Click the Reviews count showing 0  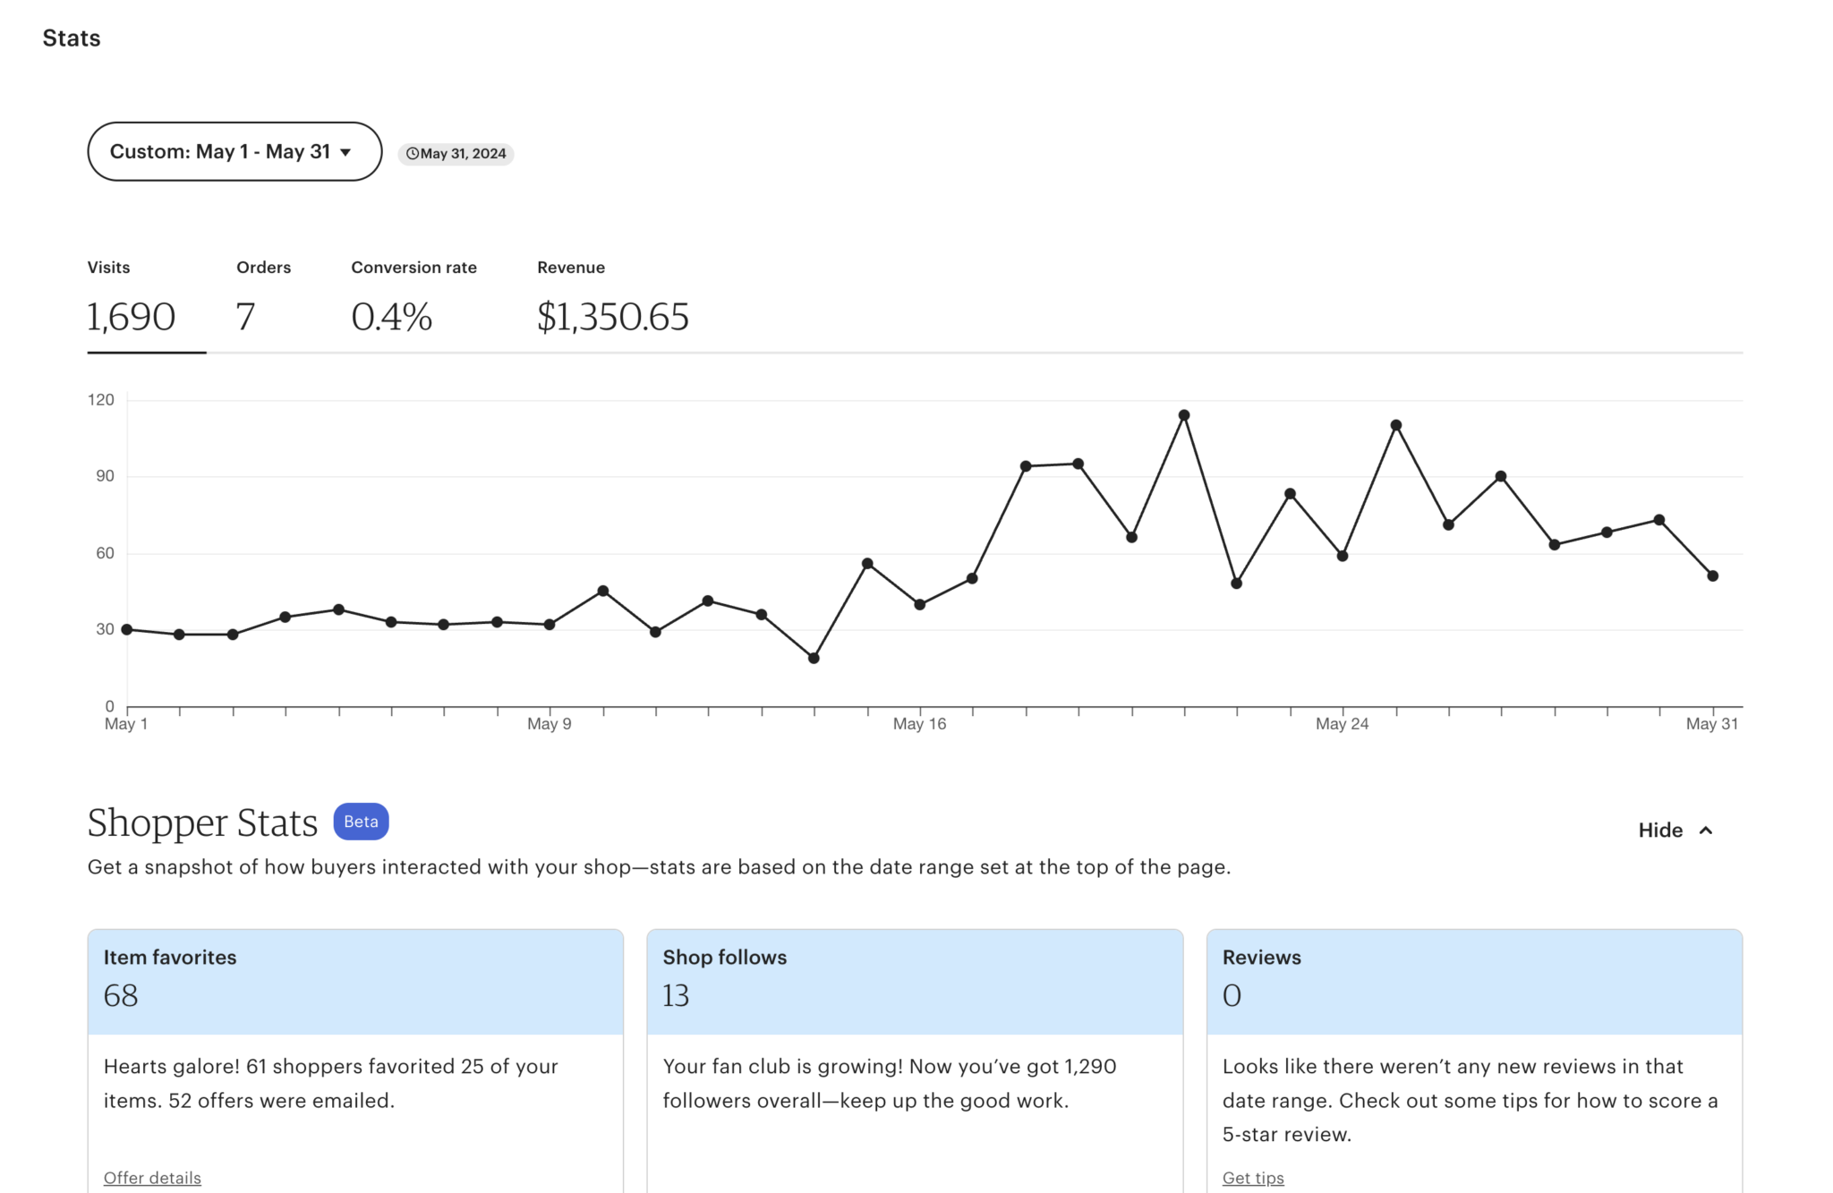coord(1232,995)
